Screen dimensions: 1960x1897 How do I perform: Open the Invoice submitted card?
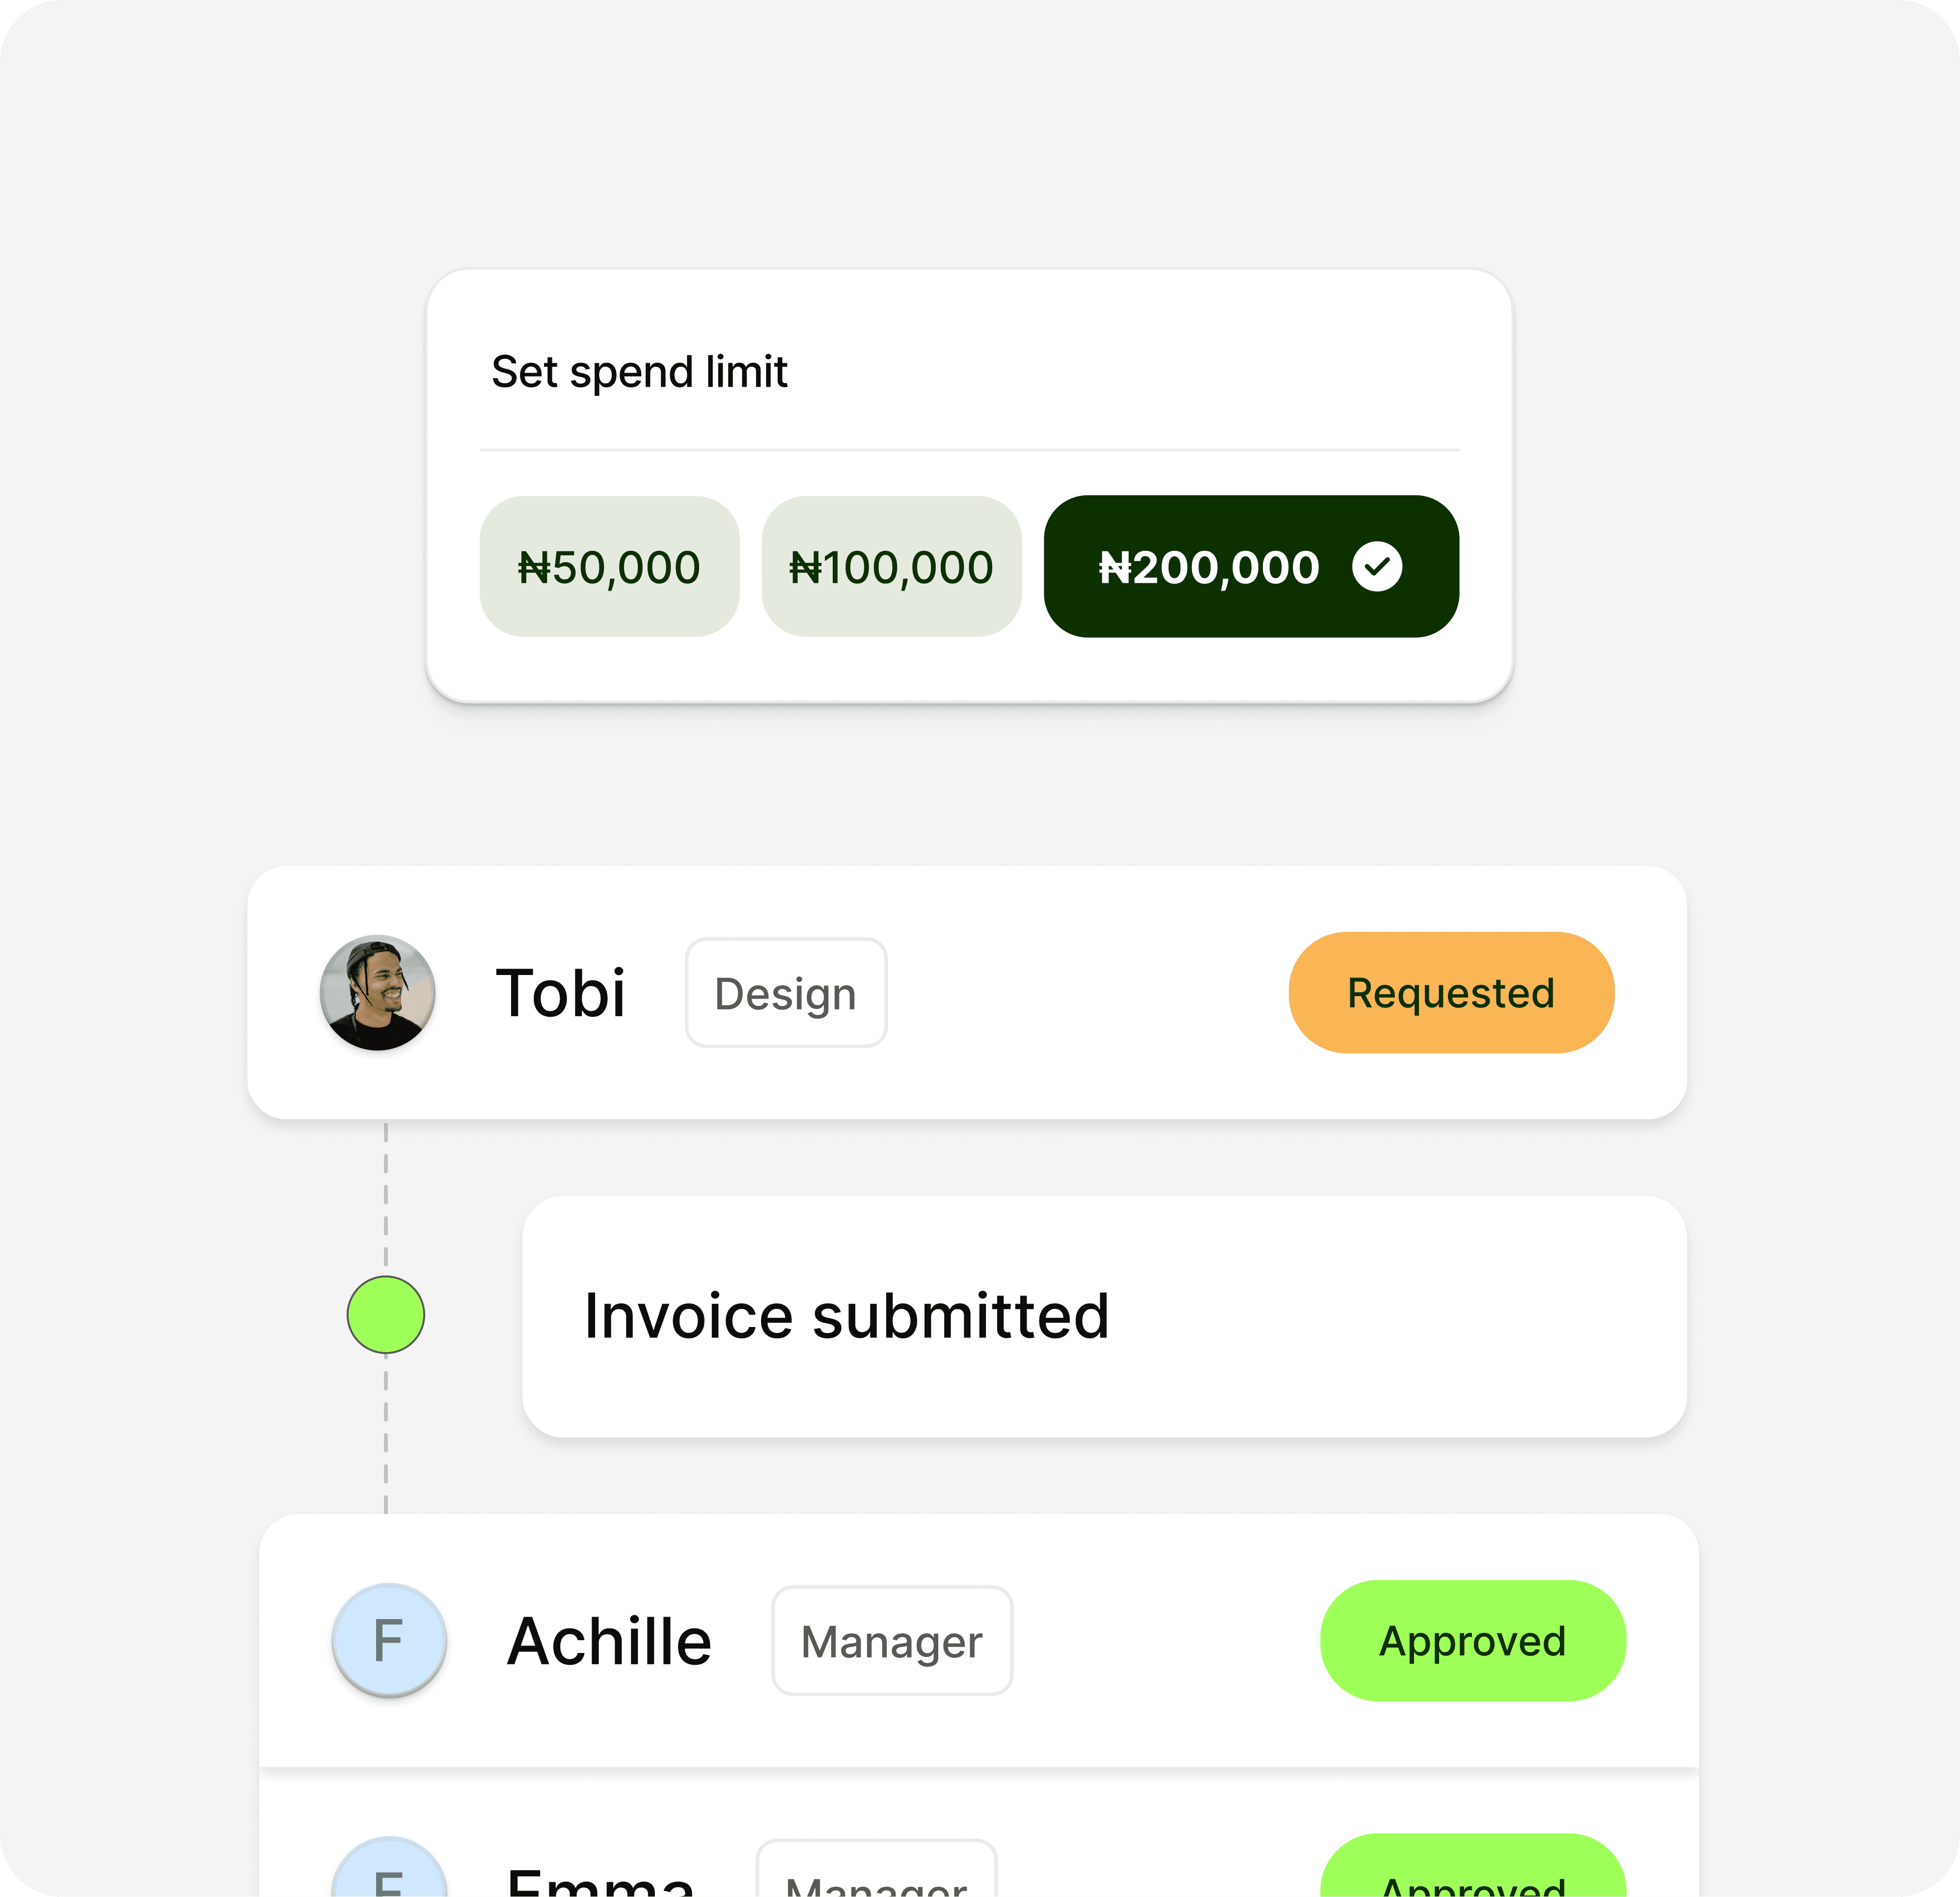tap(1104, 1316)
